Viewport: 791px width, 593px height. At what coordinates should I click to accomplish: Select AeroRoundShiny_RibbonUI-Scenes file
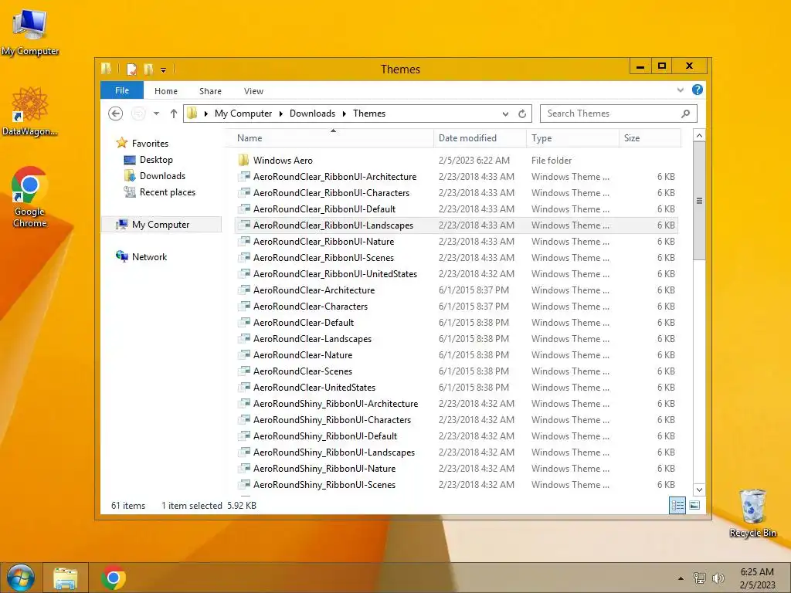(x=457, y=485)
